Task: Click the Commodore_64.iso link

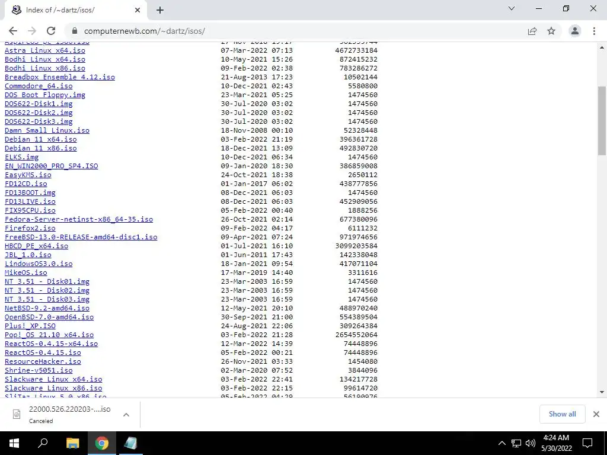Action: pyautogui.click(x=39, y=86)
